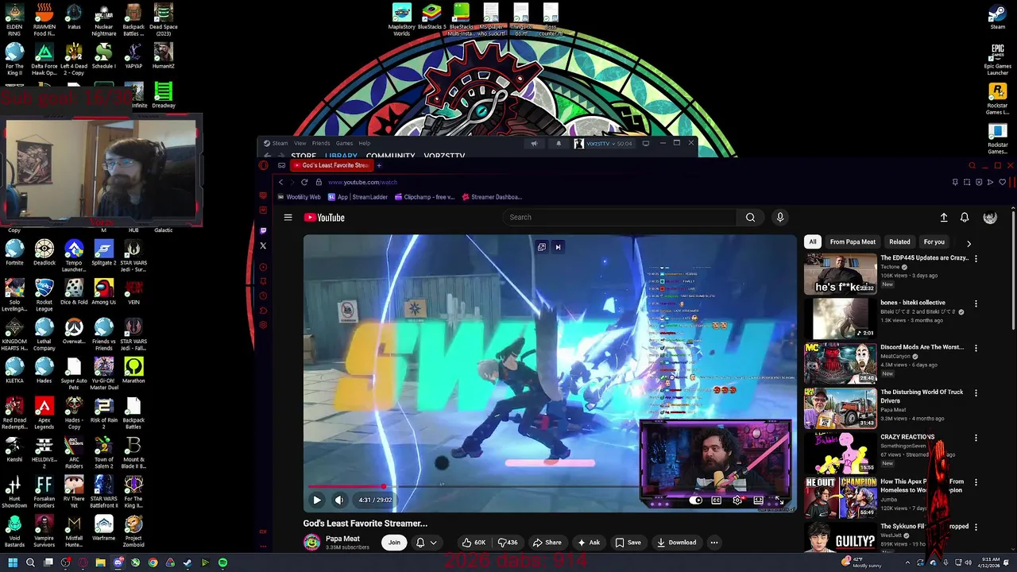Image resolution: width=1017 pixels, height=572 pixels.
Task: Join the Papa Meat channel
Action: (x=394, y=543)
